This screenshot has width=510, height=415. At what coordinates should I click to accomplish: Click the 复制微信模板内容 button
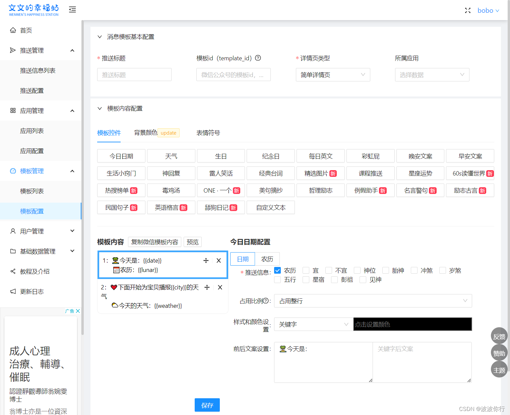click(x=154, y=242)
